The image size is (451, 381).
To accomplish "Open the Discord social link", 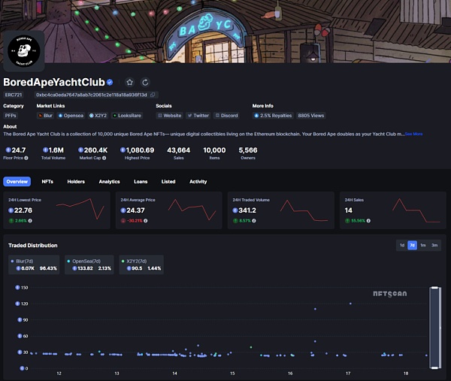I will coord(227,116).
